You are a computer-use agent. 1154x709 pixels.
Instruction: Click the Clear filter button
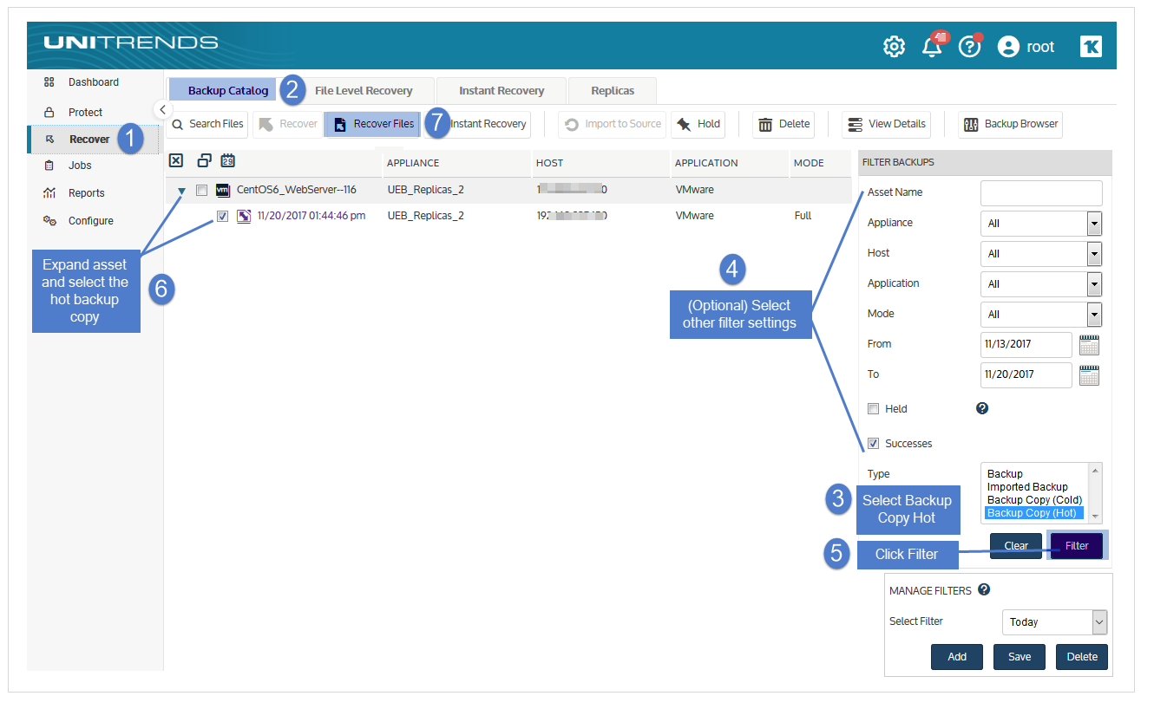pos(1016,546)
